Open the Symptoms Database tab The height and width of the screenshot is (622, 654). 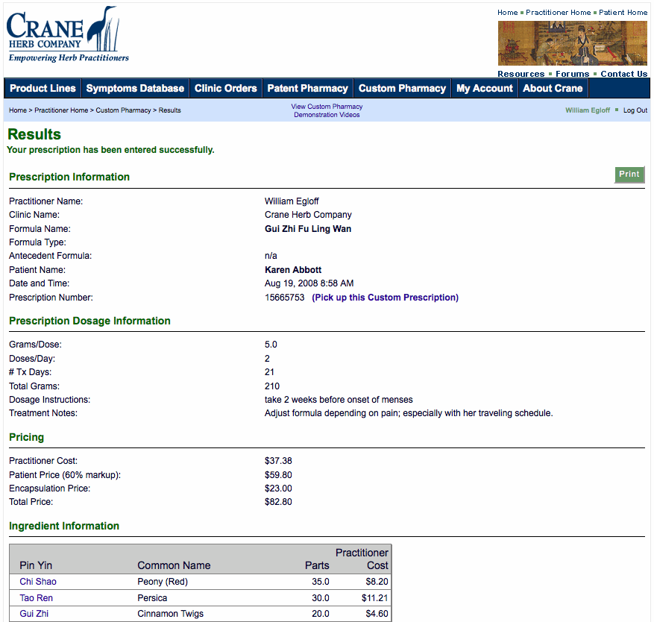pos(135,88)
